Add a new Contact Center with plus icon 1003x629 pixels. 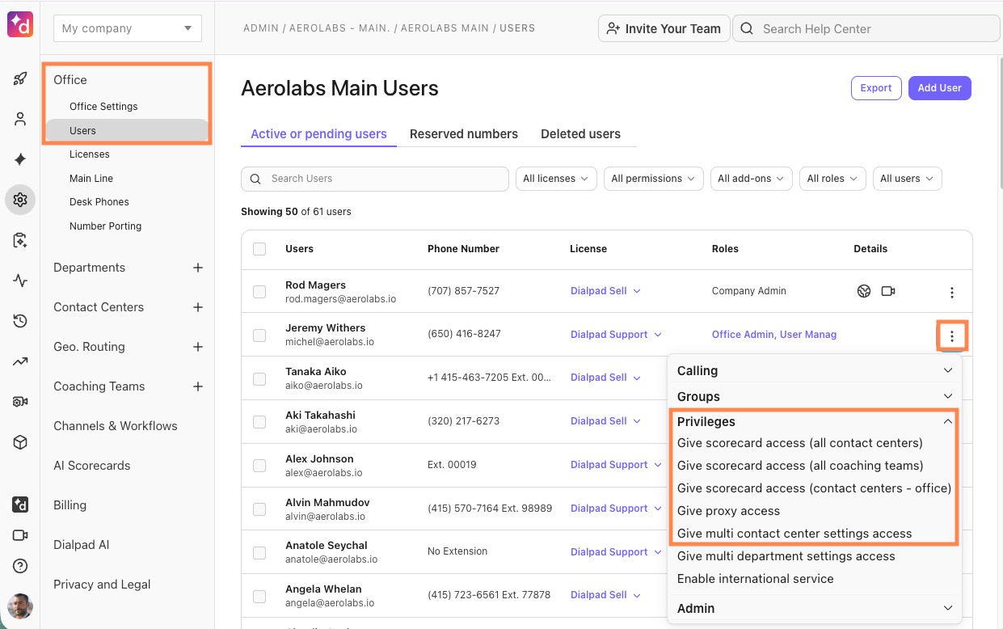point(198,307)
